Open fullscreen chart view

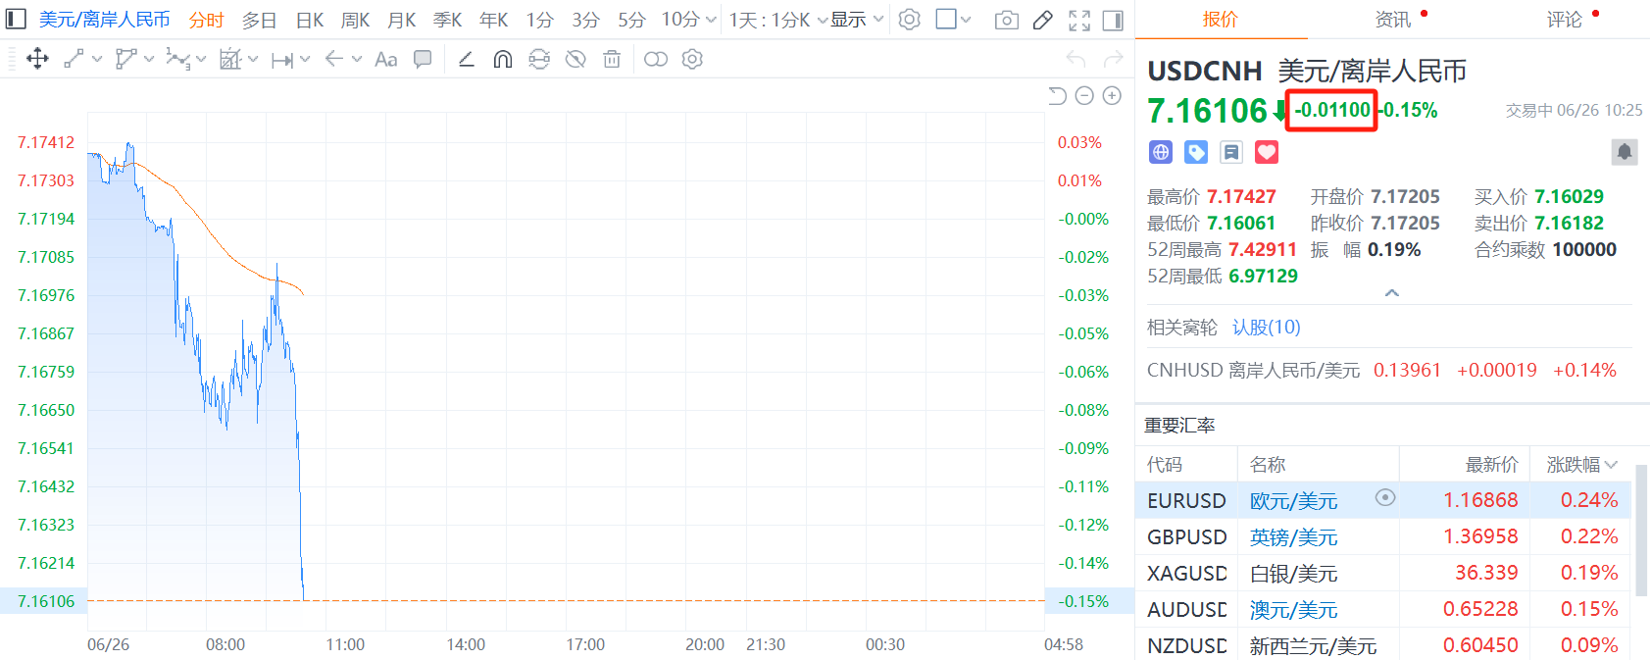coord(1079,20)
